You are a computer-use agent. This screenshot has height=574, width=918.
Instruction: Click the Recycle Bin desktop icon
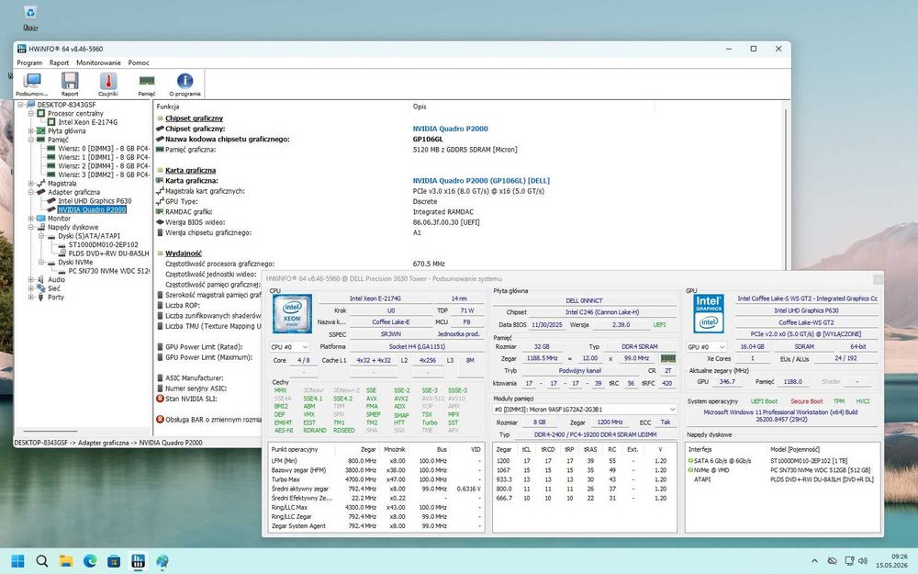tap(30, 17)
